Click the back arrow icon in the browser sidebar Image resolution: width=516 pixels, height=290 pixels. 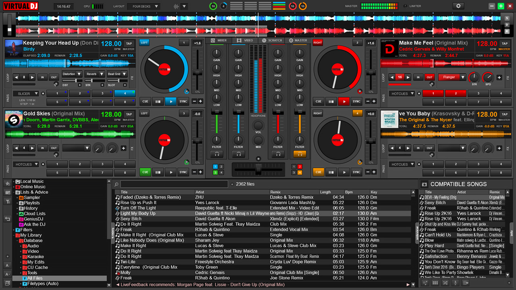click(7, 218)
